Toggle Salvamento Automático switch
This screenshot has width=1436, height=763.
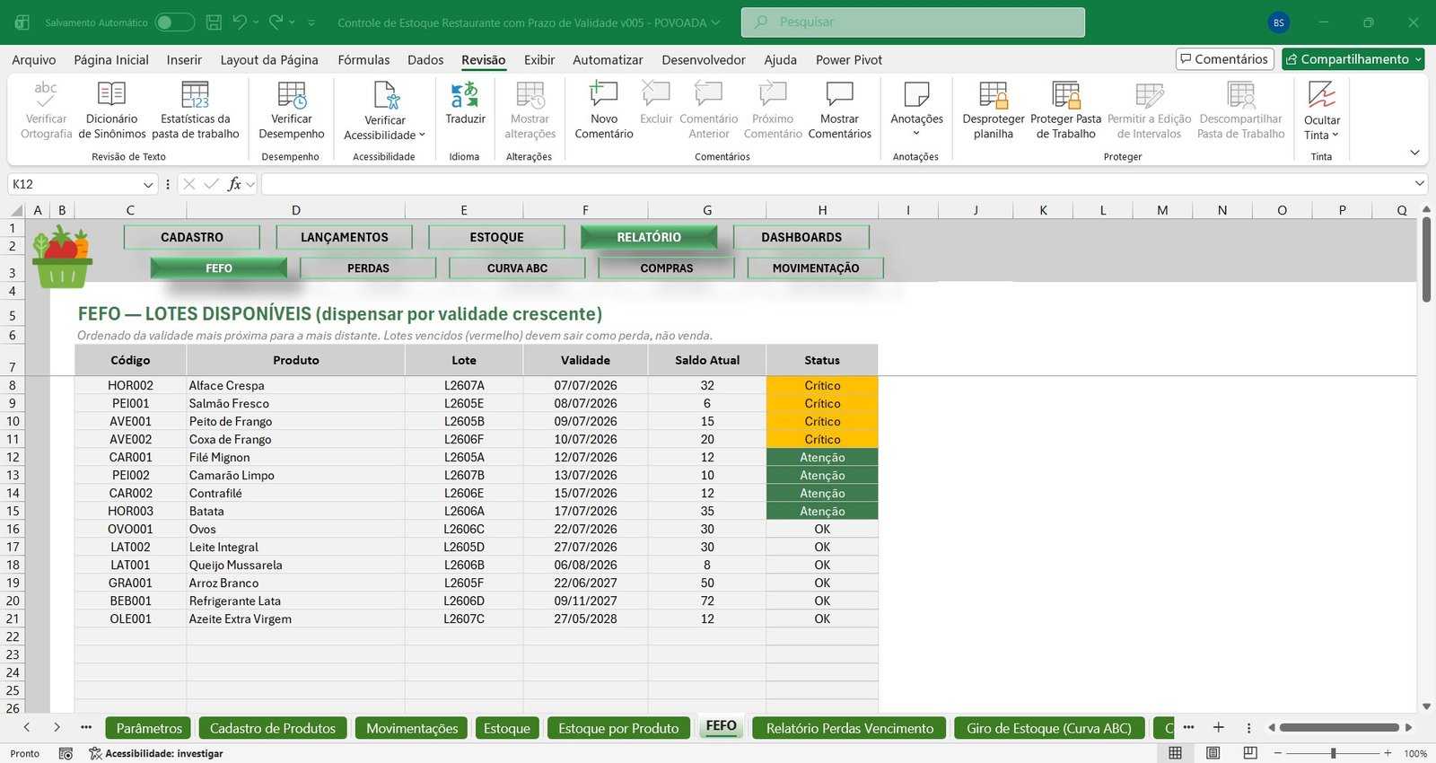174,22
